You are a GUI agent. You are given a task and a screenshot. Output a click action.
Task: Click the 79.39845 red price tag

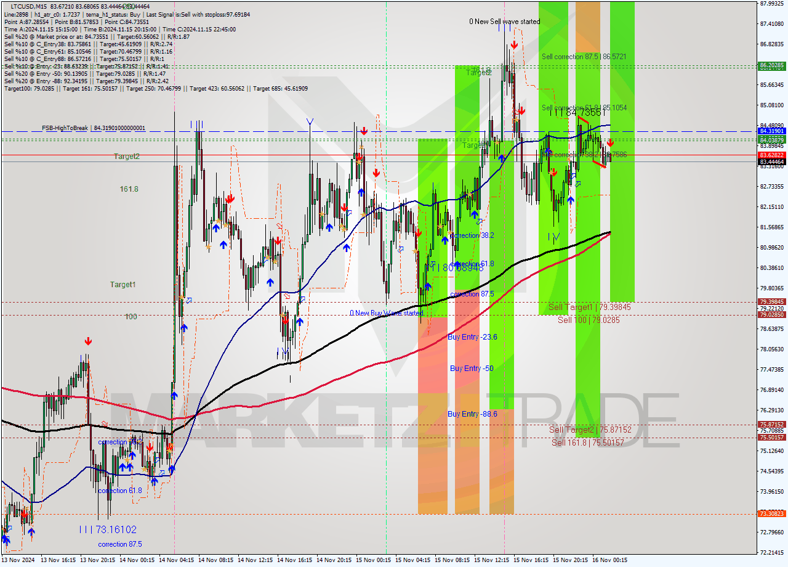[772, 302]
